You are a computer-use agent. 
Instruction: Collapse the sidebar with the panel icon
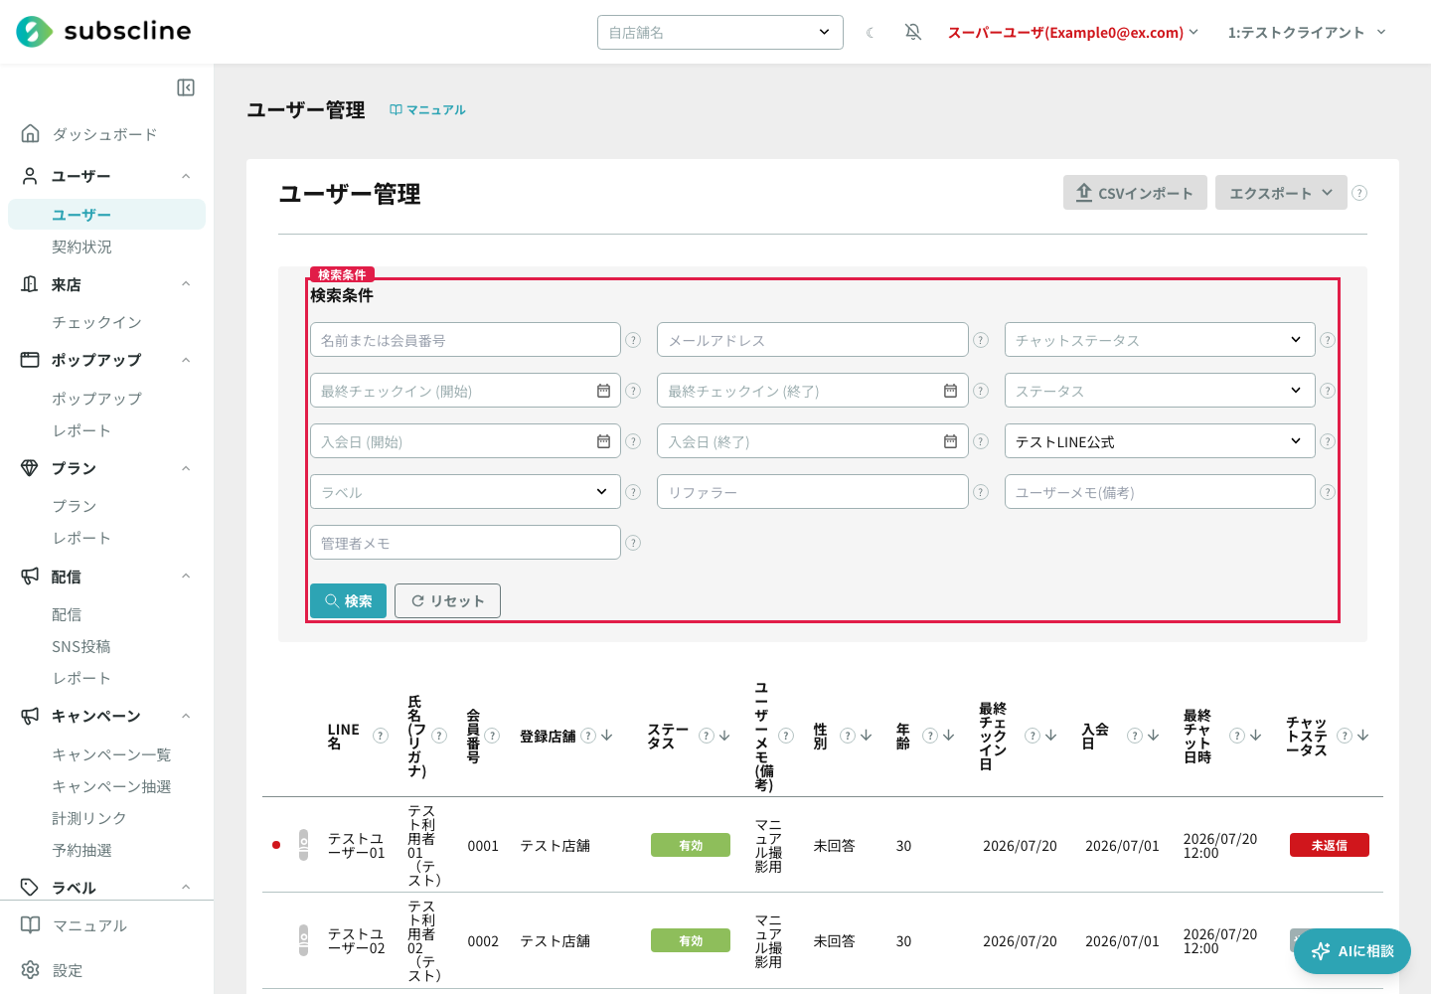point(186,87)
